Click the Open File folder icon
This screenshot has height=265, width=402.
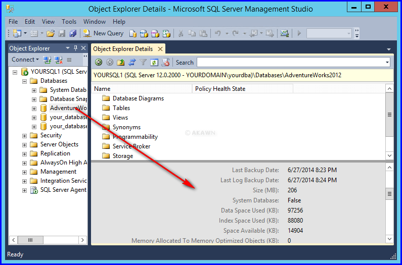point(51,33)
